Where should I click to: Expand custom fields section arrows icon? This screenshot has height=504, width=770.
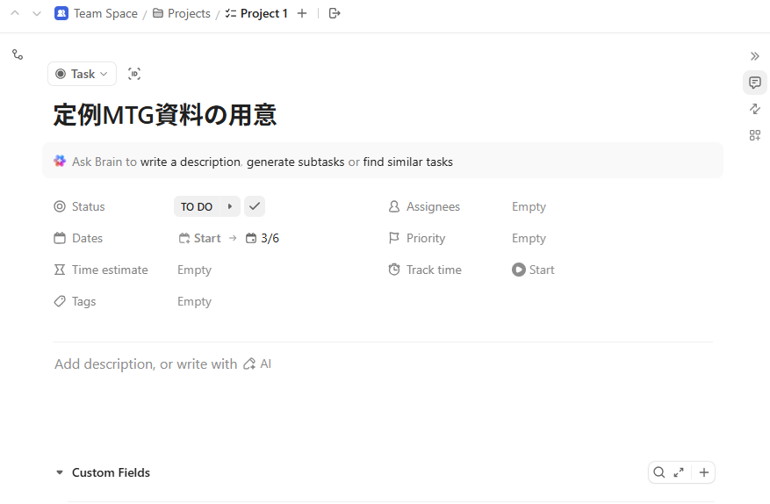pyautogui.click(x=679, y=472)
